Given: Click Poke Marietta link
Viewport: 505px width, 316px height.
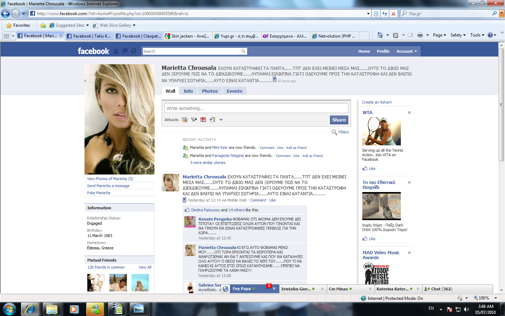Looking at the screenshot, I should pyautogui.click(x=99, y=193).
